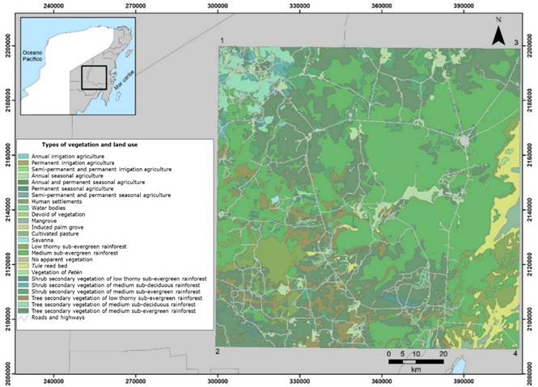The width and height of the screenshot is (538, 387).
Task: Click the Roads and highways legend symbol
Action: [24, 318]
